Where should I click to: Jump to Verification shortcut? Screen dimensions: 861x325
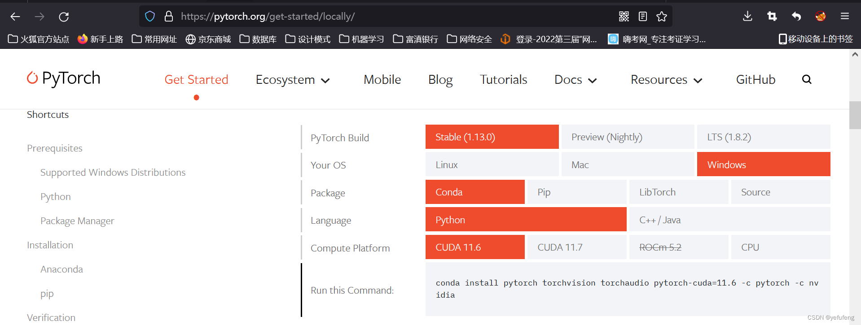coord(51,318)
